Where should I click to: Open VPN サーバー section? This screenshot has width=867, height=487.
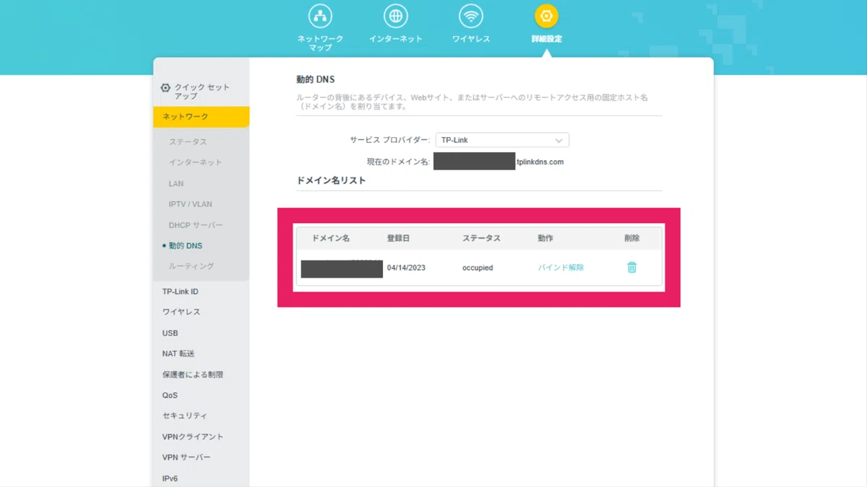pos(186,458)
